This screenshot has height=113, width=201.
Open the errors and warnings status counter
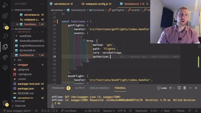point(49,111)
